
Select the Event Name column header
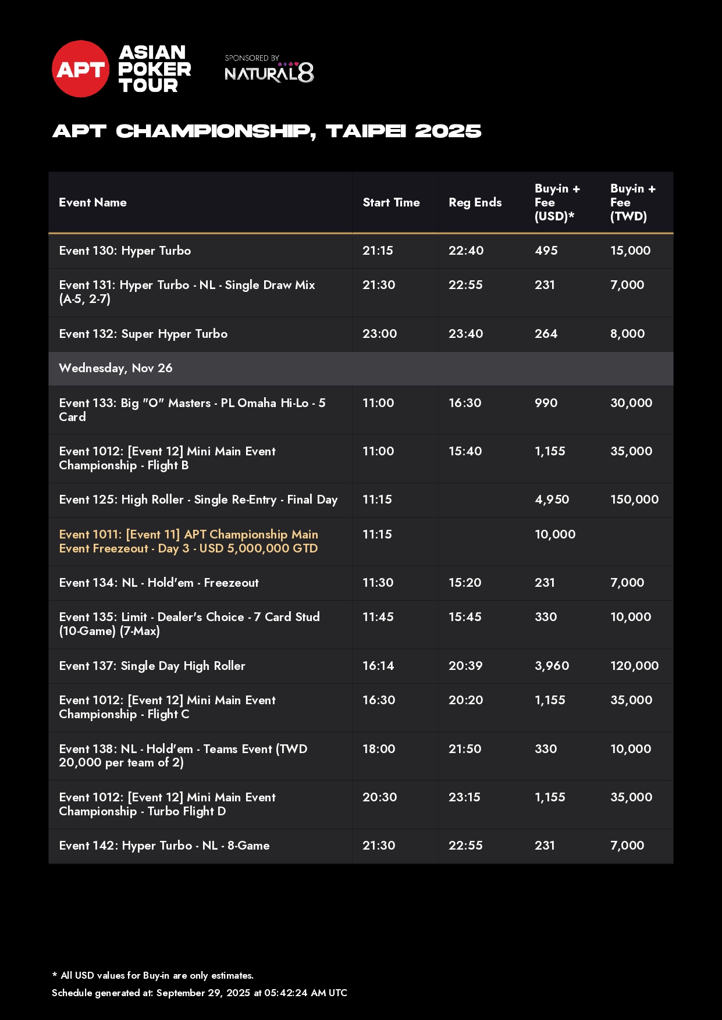click(x=93, y=202)
